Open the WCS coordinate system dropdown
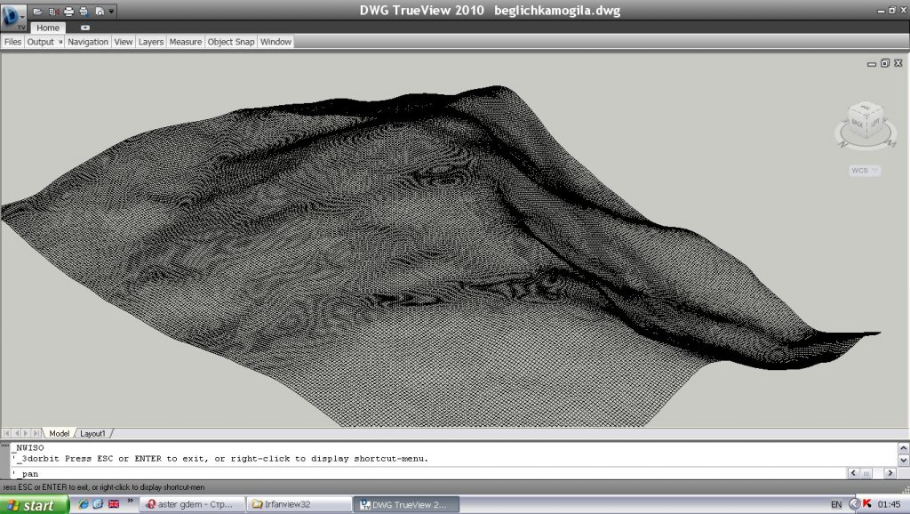 865,171
